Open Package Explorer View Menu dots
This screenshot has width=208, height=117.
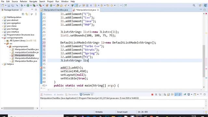[x=36, y=14]
